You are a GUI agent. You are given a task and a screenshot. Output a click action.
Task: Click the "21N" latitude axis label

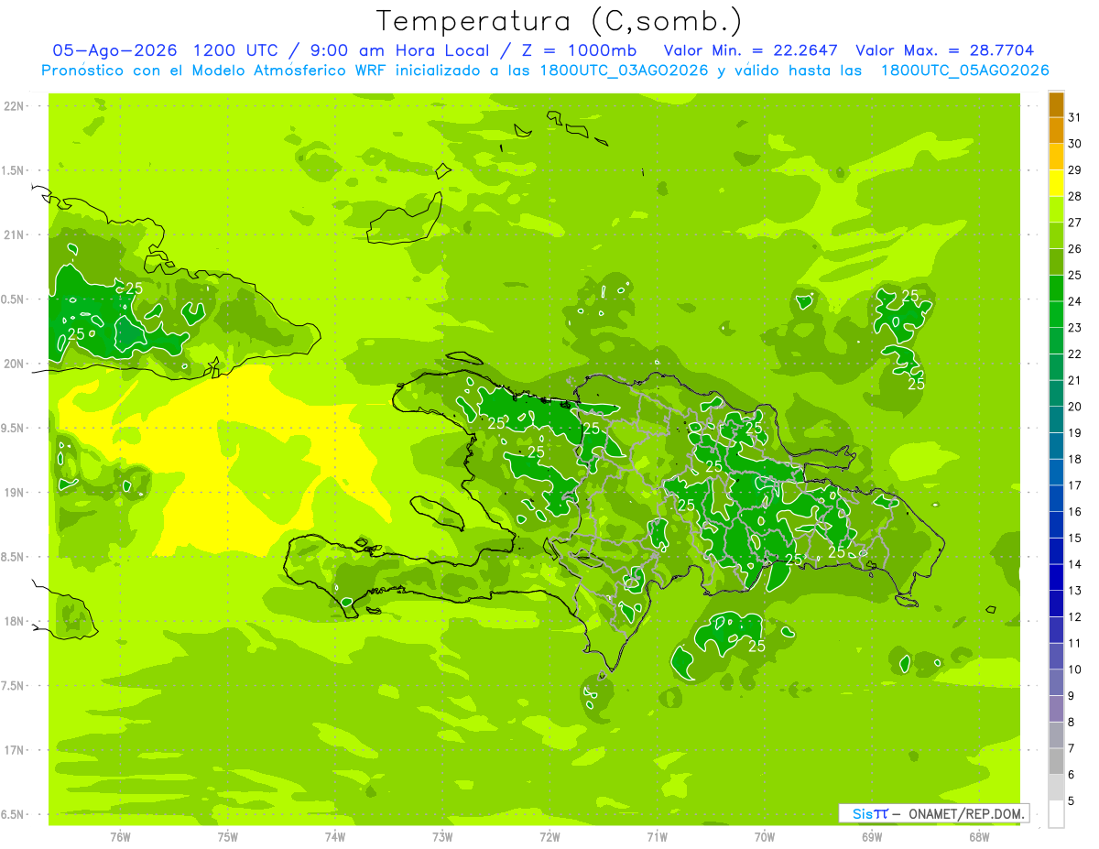pyautogui.click(x=13, y=234)
